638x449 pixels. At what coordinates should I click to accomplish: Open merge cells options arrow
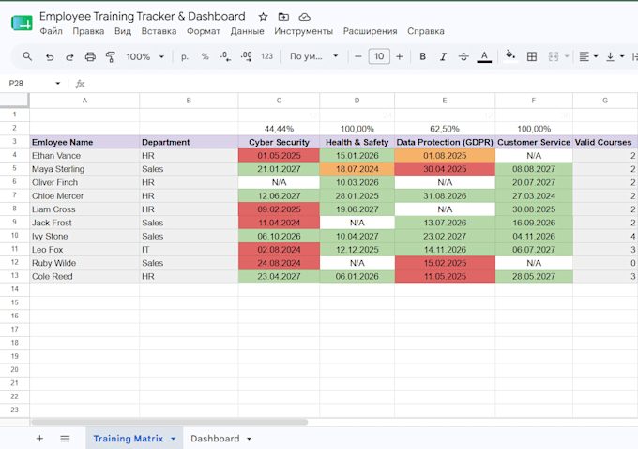point(567,56)
